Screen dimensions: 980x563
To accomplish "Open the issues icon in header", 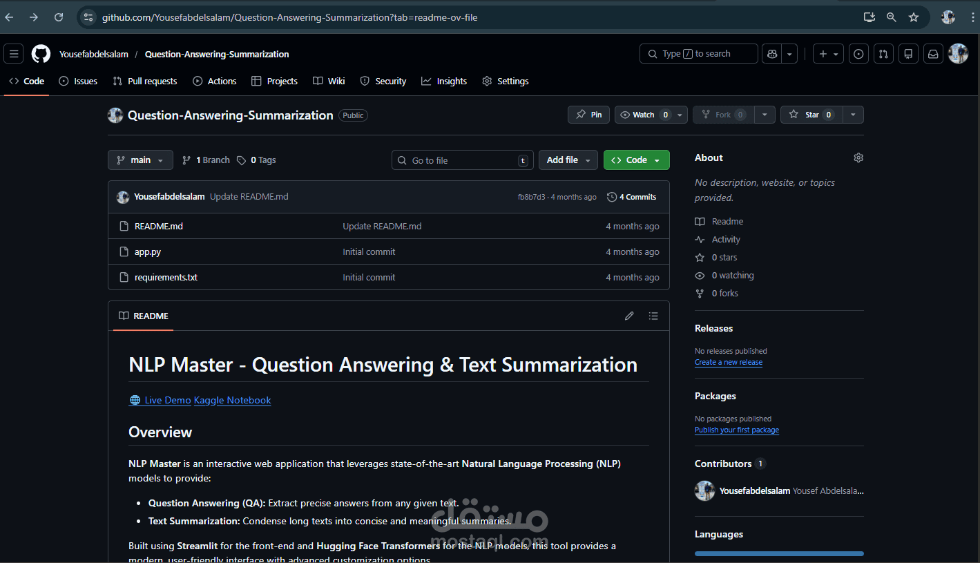I will pos(858,54).
